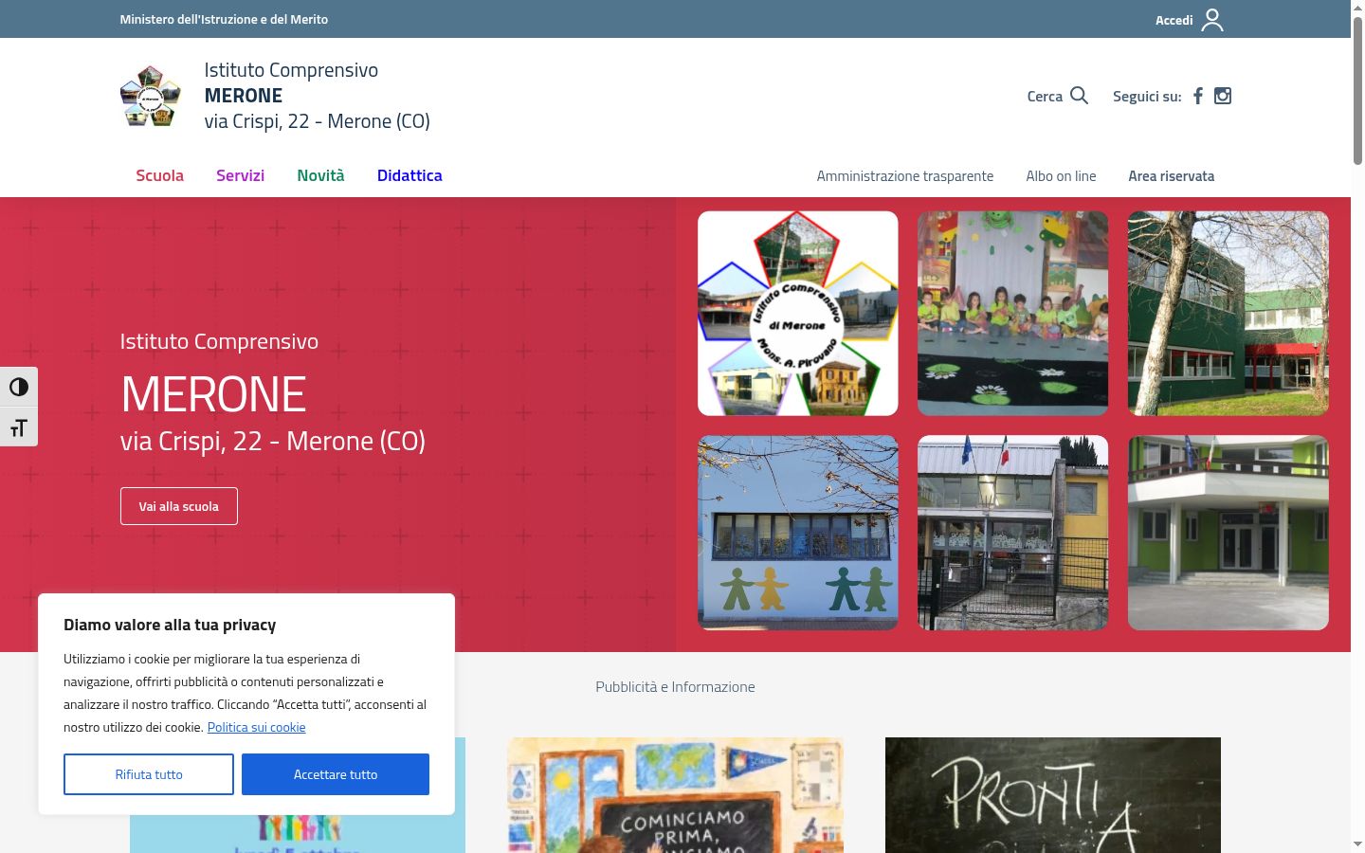Click the search magnifier icon

[x=1079, y=96]
